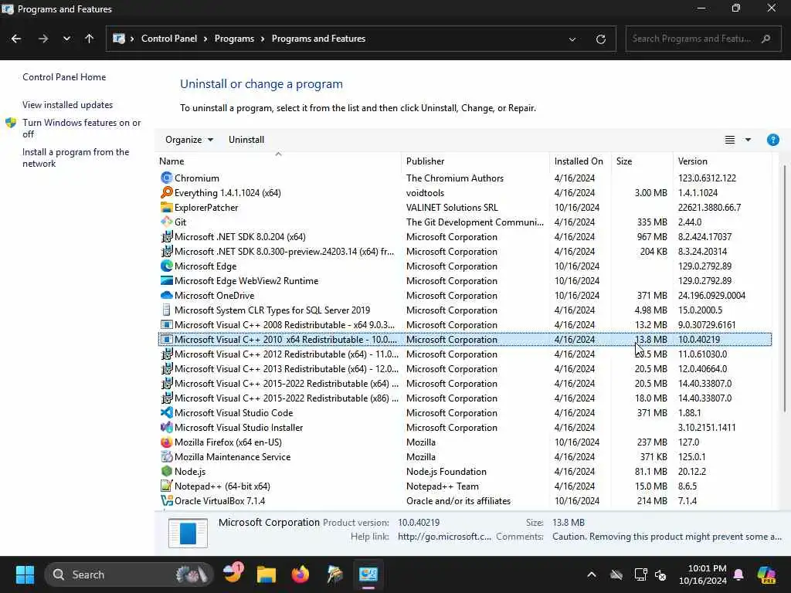Refresh the Programs and Features view
Image resolution: width=791 pixels, height=593 pixels.
(x=600, y=39)
